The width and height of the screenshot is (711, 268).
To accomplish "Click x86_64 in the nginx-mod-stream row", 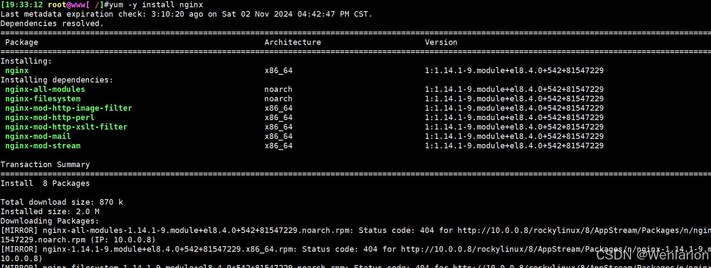I will tap(279, 146).
